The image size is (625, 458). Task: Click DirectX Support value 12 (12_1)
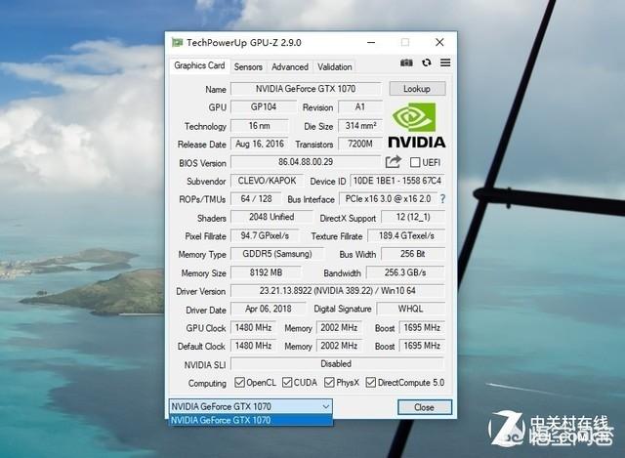pos(413,217)
